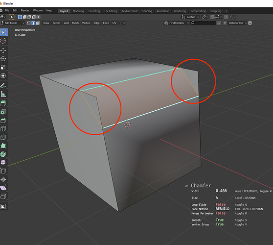Toggle proportional editing button
This screenshot has height=245, width=273.
(x=226, y=17)
